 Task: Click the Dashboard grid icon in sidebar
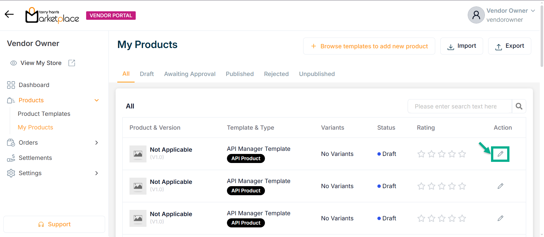11,85
